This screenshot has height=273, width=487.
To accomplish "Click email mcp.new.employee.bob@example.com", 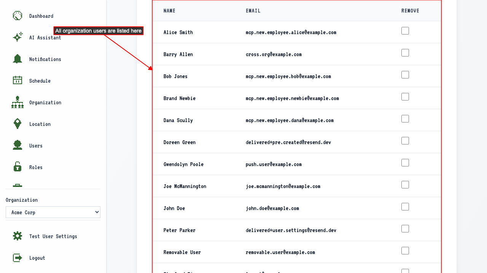I will point(288,76).
